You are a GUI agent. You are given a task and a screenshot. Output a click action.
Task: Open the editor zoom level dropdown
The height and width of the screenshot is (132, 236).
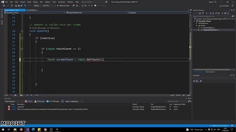[7, 95]
